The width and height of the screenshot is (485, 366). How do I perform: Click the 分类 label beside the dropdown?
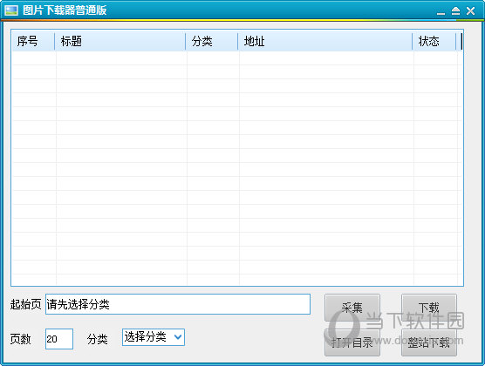(x=97, y=339)
